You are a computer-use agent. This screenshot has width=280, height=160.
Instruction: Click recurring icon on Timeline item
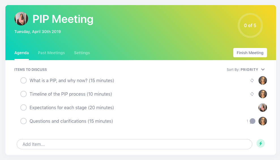[252, 94]
